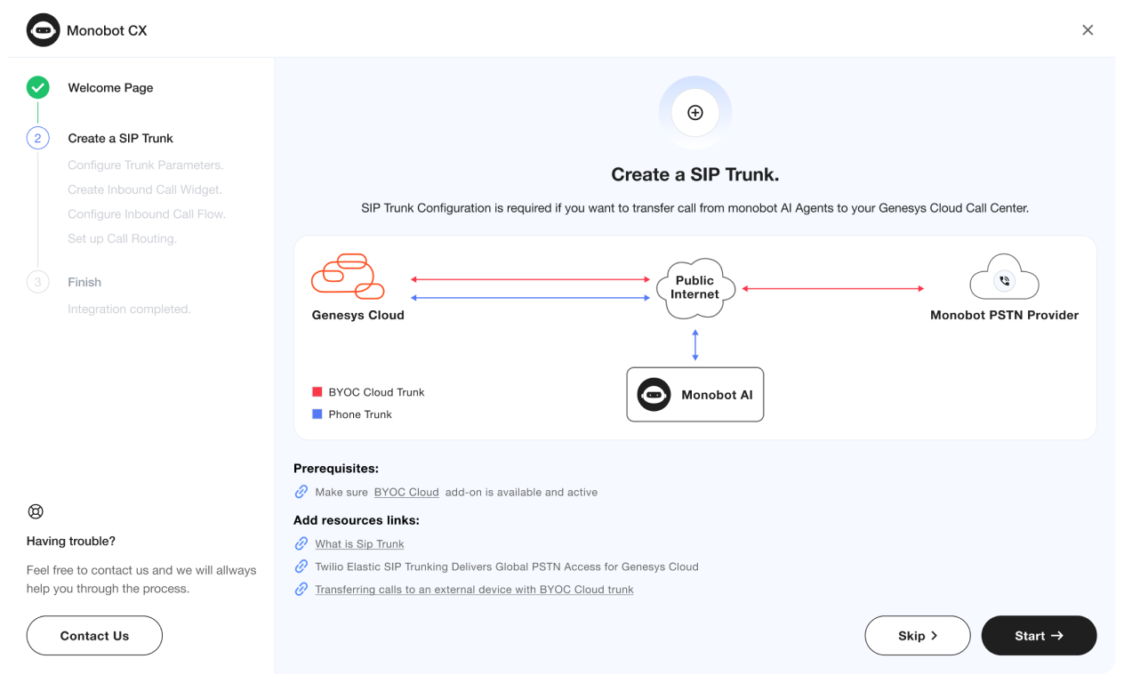Close the setup wizard dialog
Screen dimensions: 1124x675
click(1088, 30)
